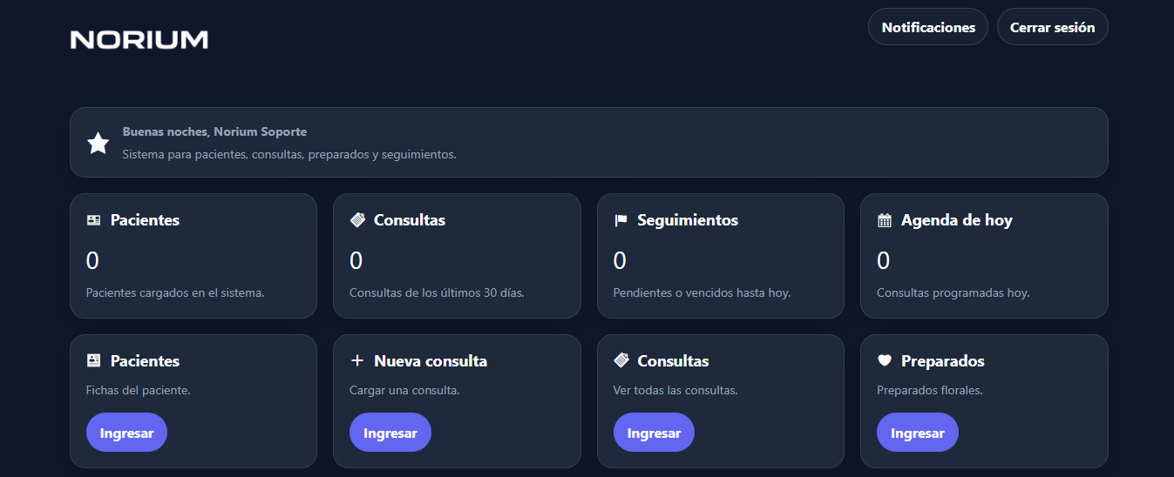Click the patient file icon above Fichas del paciente
The height and width of the screenshot is (477, 1174).
tap(94, 361)
